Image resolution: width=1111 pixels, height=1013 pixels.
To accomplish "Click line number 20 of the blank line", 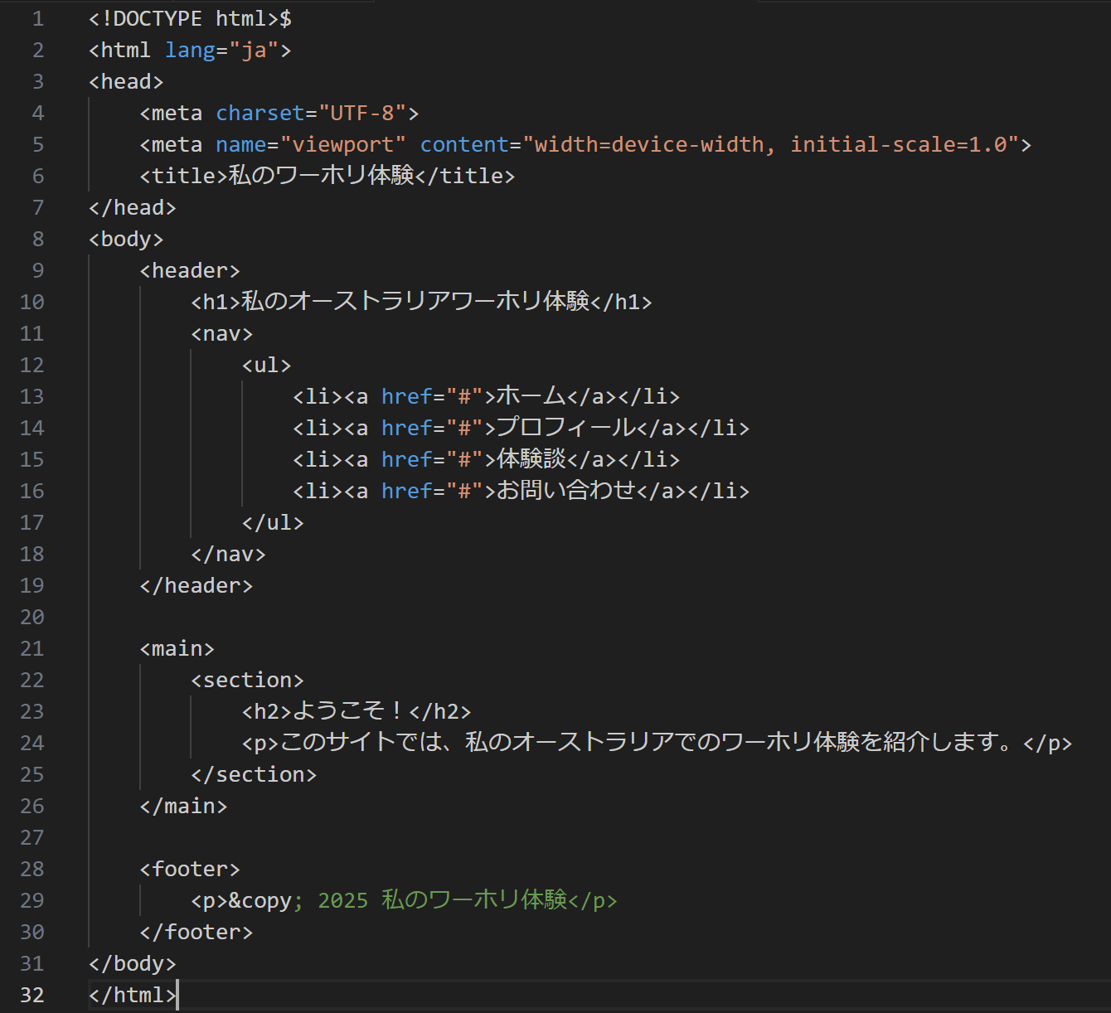I will point(32,617).
